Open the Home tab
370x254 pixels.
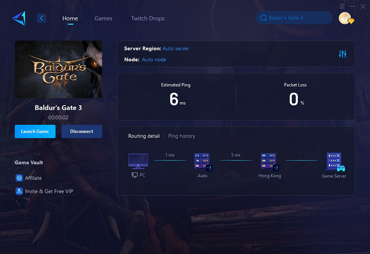pos(70,18)
